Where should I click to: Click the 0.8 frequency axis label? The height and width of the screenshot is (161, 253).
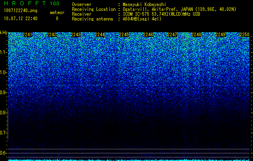[3, 113]
